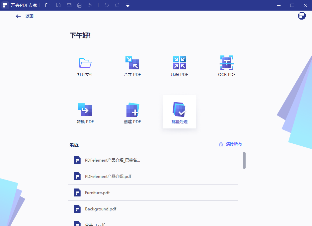The image size is (312, 226).
Task: Start the OCR PDF tool
Action: [x=227, y=63]
